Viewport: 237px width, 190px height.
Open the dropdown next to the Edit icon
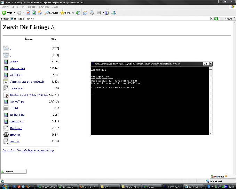[x=104, y=13]
